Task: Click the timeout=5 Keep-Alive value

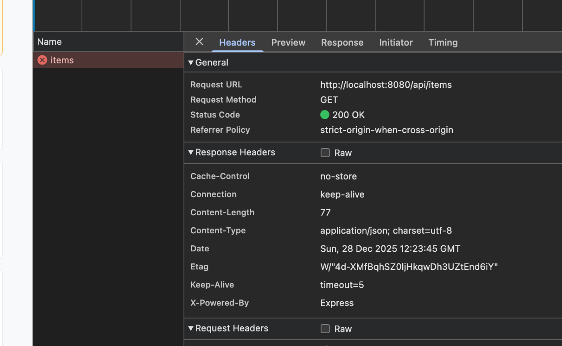Action: (x=342, y=285)
